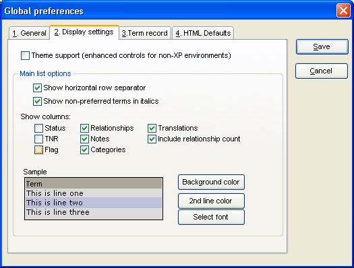Uncheck the Categories column checkbox
The height and width of the screenshot is (268, 354).
84,149
